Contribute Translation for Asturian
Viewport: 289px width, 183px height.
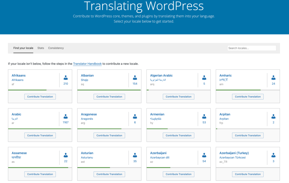click(109, 174)
